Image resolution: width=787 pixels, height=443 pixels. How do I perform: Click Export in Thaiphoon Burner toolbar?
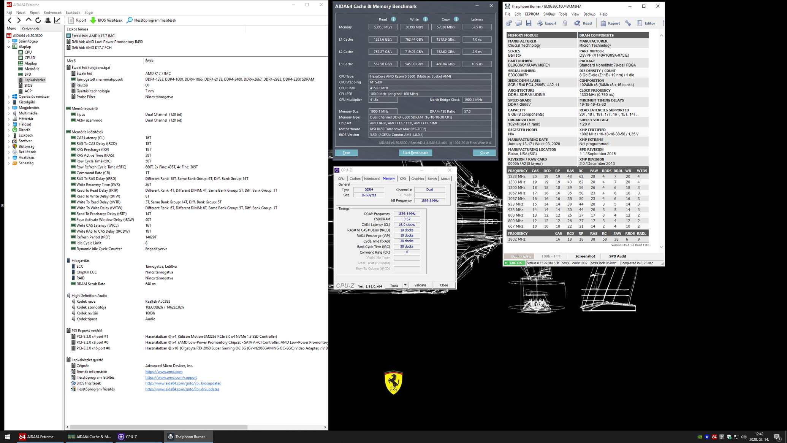pyautogui.click(x=546, y=23)
